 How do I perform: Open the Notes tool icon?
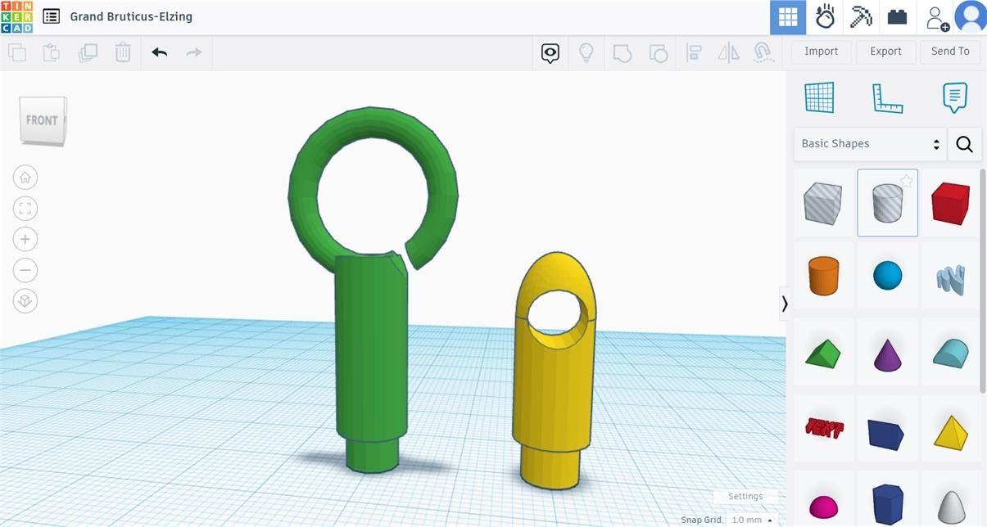click(955, 98)
